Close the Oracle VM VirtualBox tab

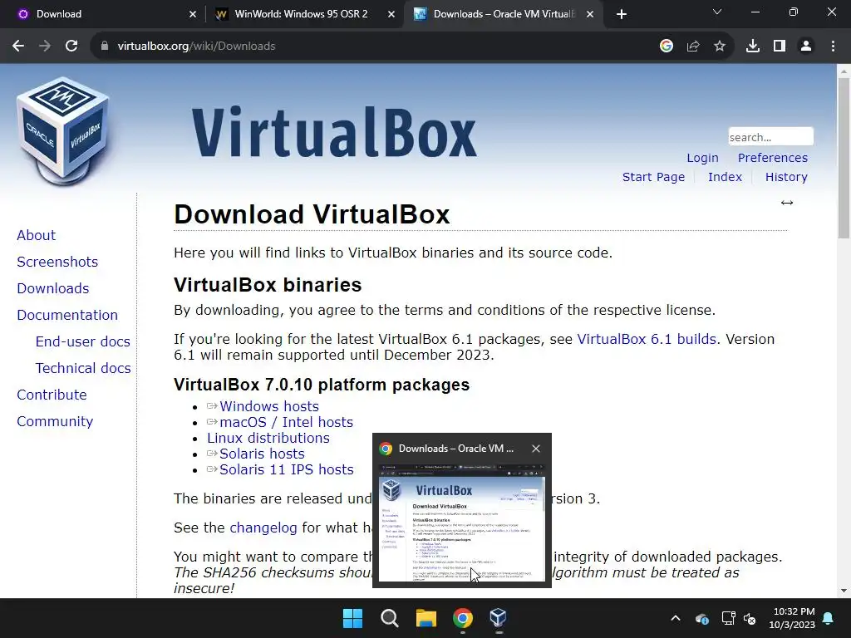(590, 15)
